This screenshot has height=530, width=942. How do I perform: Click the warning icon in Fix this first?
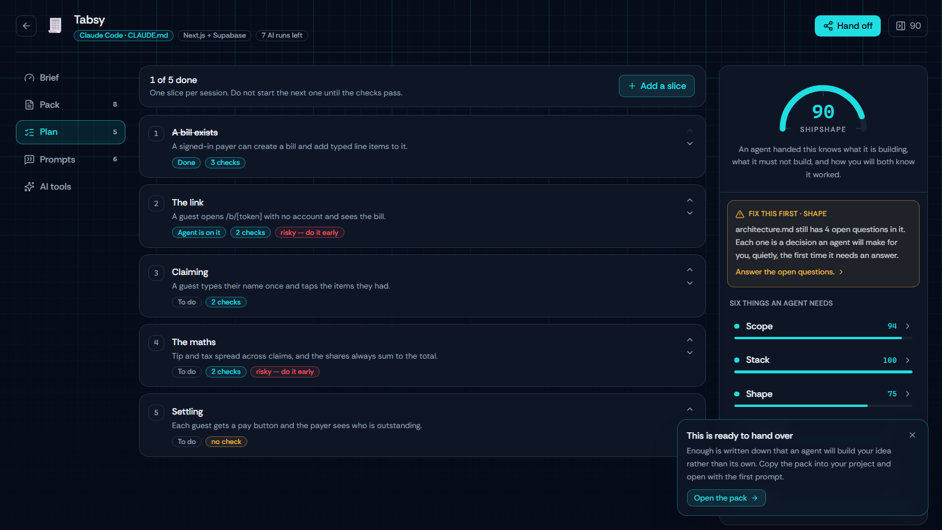point(740,214)
